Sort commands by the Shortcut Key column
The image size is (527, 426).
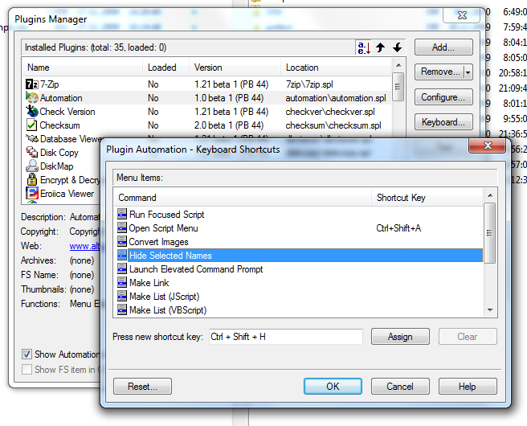pyautogui.click(x=426, y=197)
